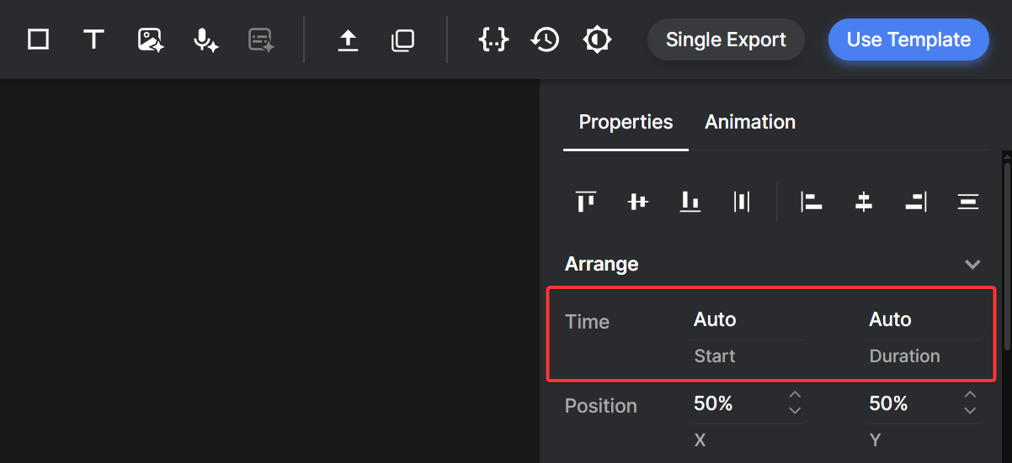Open the AI image generator tool
The height and width of the screenshot is (463, 1012).
coord(150,39)
